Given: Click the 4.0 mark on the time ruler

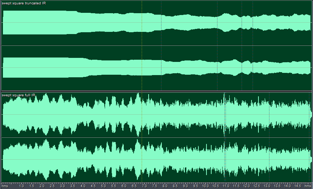Looking at the screenshot, I should [x=83, y=186].
